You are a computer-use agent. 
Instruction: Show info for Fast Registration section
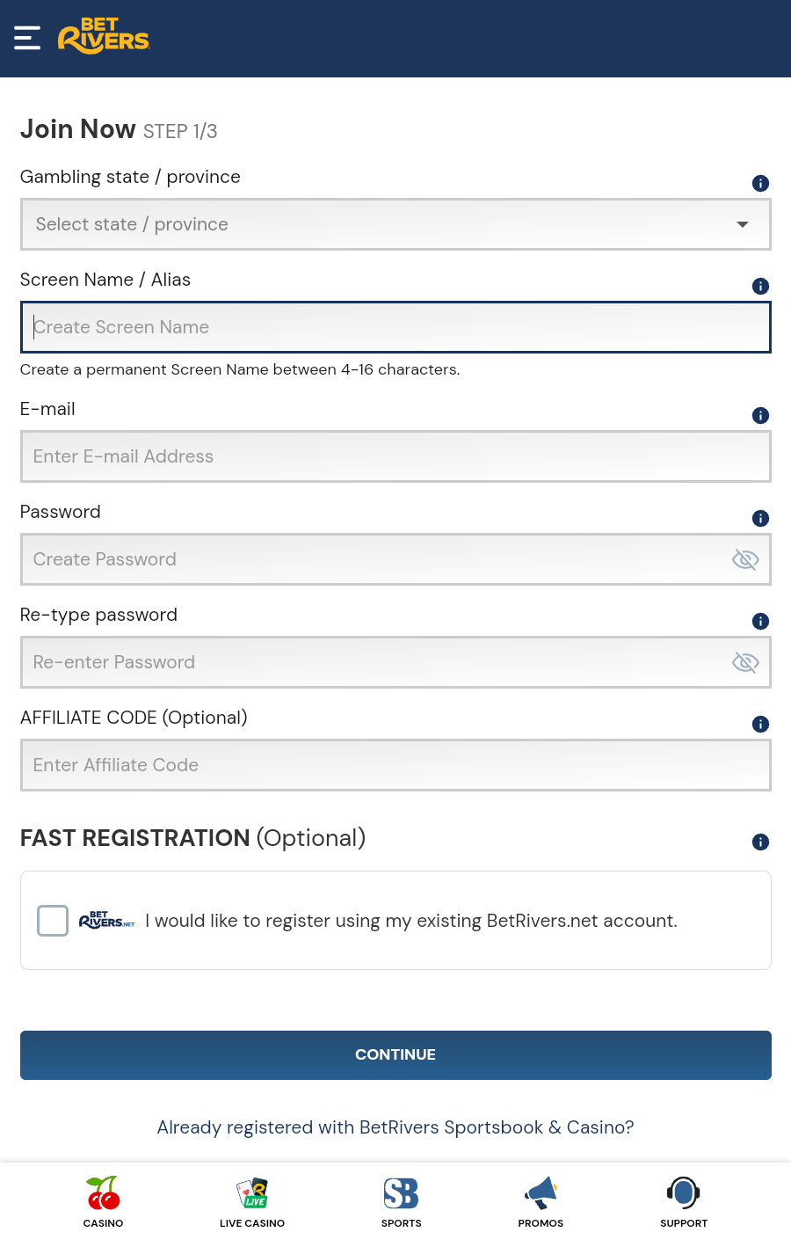click(760, 842)
